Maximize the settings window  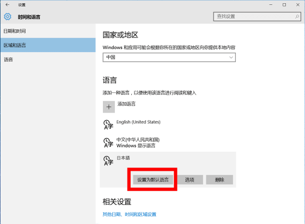[x=284, y=5]
